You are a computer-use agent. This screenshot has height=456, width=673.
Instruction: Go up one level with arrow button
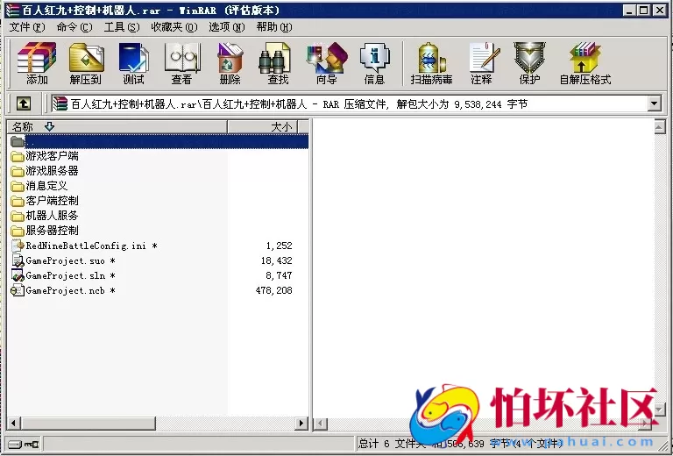pos(23,103)
